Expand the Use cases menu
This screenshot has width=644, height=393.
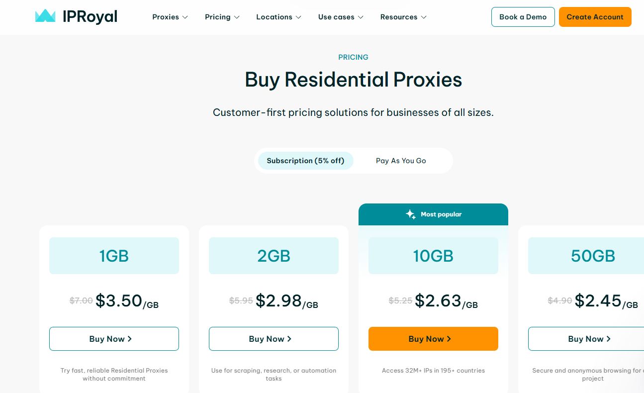click(x=341, y=17)
